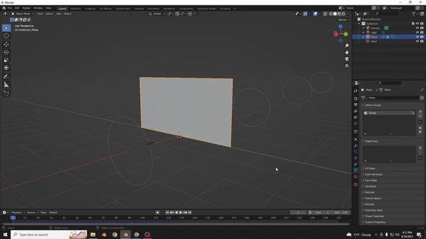Screen dimensions: 426x239
Task: Select the Annotate tool
Action: 6,77
